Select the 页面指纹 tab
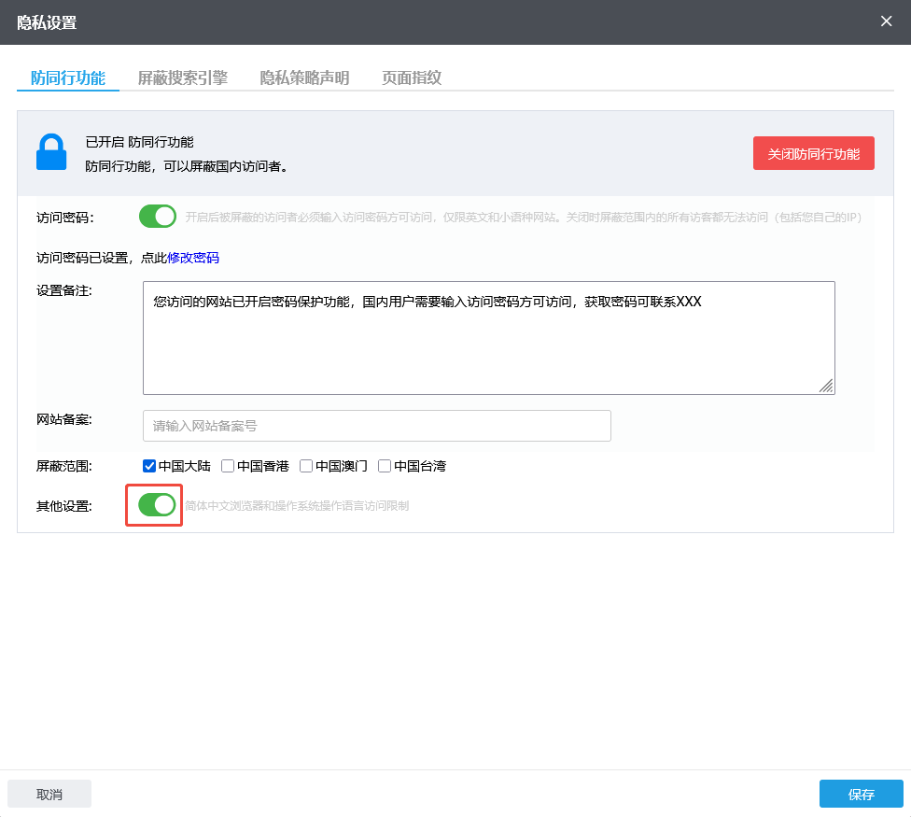The image size is (911, 817). tap(411, 78)
